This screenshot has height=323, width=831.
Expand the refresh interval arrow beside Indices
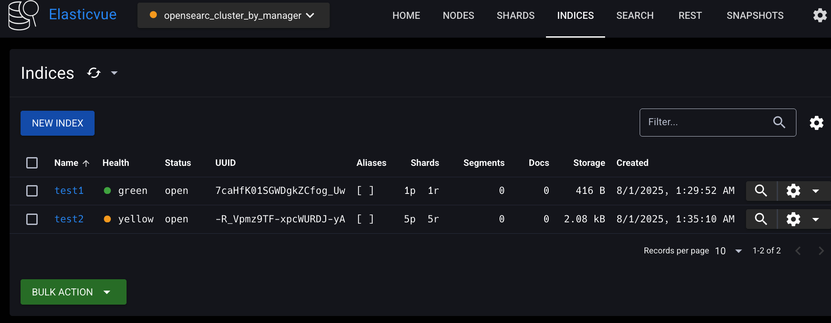click(x=114, y=73)
